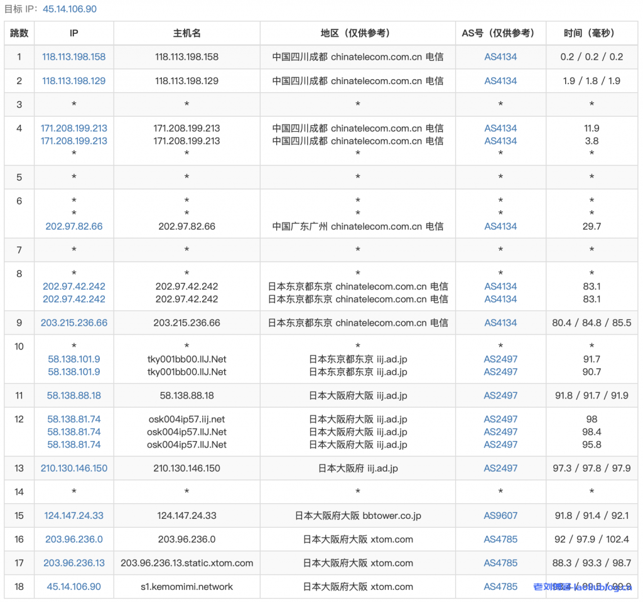Screen dimensions: 643x603
Task: Open the 45.14.106.90 link in hop 18
Action: point(74,587)
